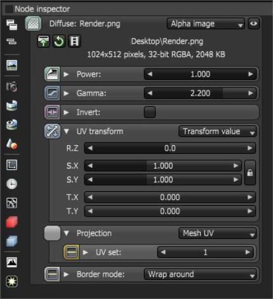Click the R.Z rotation slider
The width and height of the screenshot is (273, 299).
coord(170,148)
